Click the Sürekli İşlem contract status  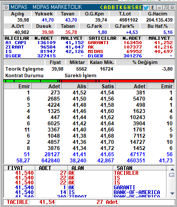click(x=81, y=75)
